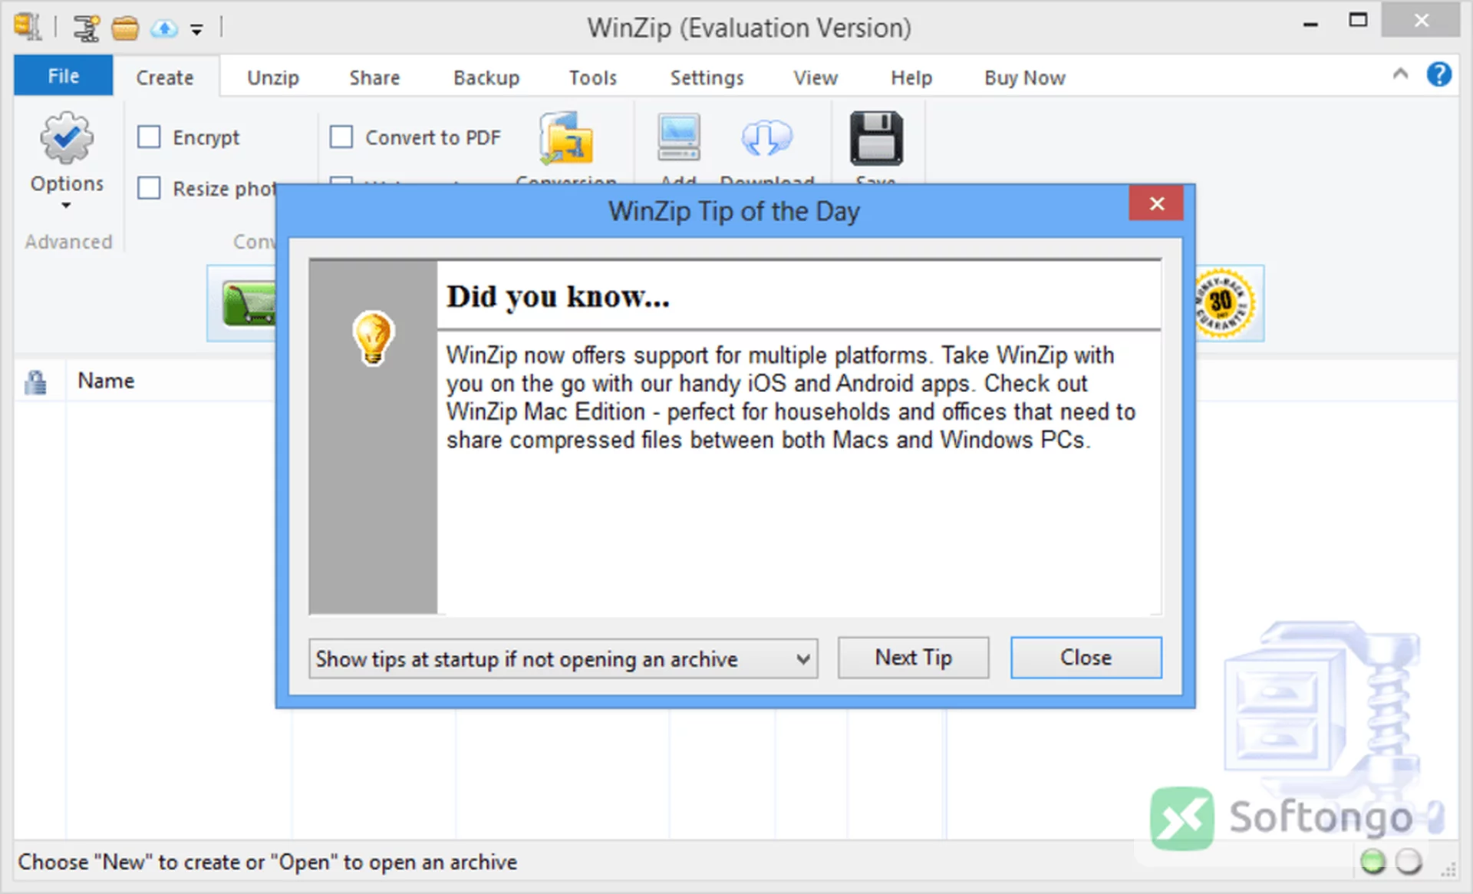1473x894 pixels.
Task: Click the WinZip app icon in title bar
Action: click(28, 27)
